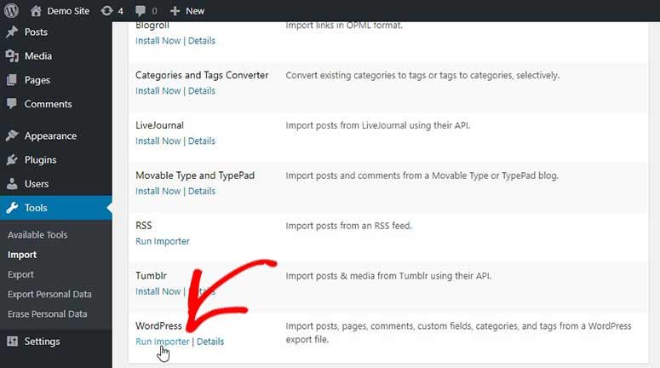Click 'Import posts from LiveJournal using their API.'
Screen dimensions: 660x368
click(x=378, y=125)
